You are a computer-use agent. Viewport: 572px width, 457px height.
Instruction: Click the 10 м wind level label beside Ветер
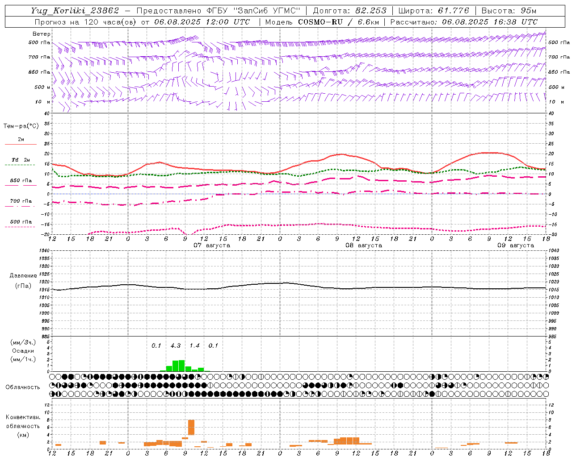[42, 102]
